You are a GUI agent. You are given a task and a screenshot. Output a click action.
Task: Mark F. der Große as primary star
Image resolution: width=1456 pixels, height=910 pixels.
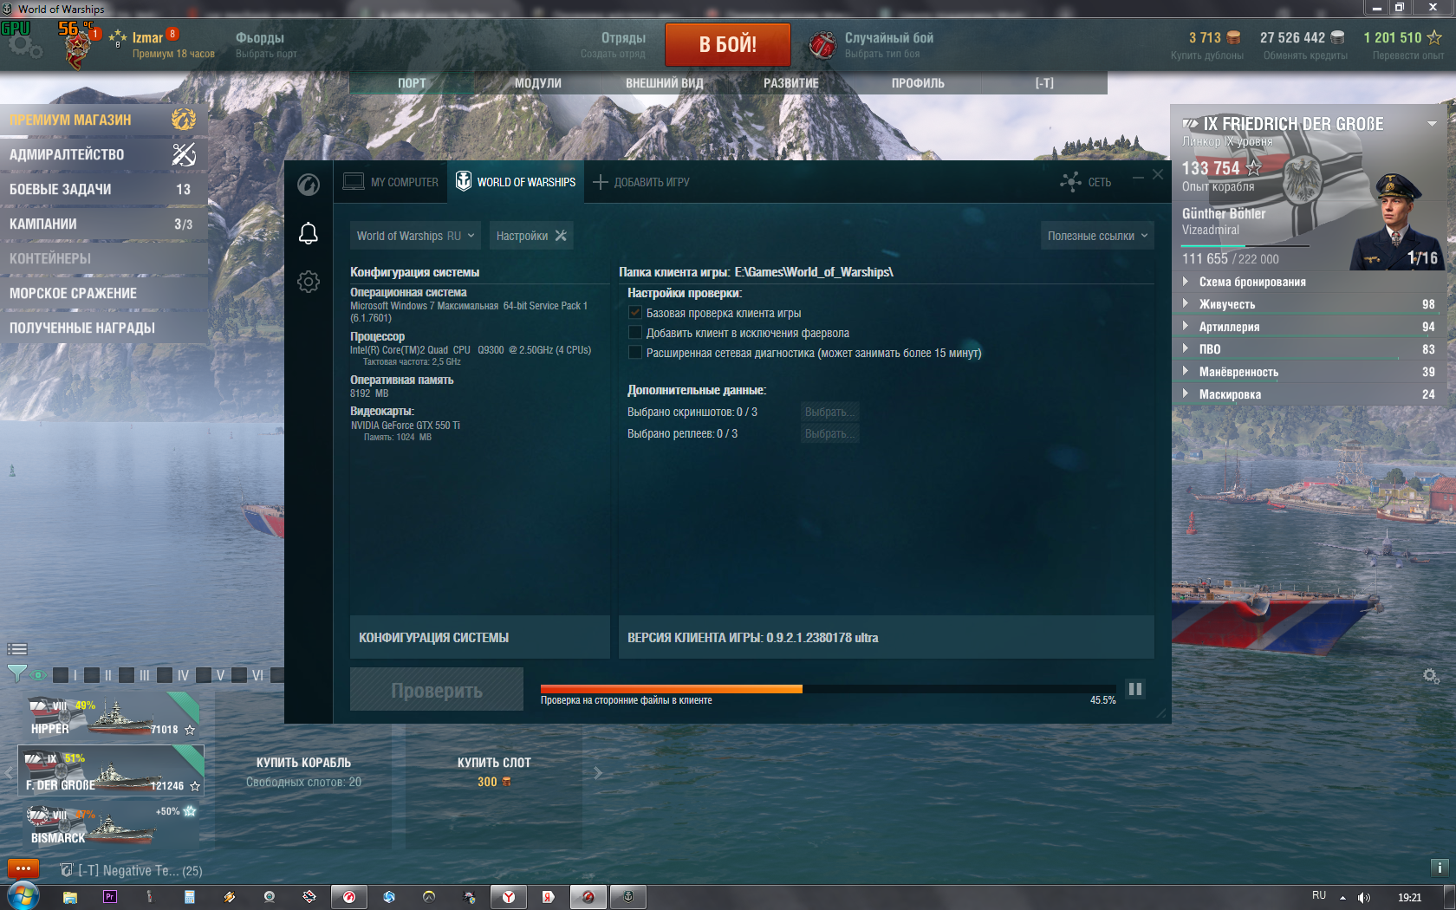tap(195, 786)
